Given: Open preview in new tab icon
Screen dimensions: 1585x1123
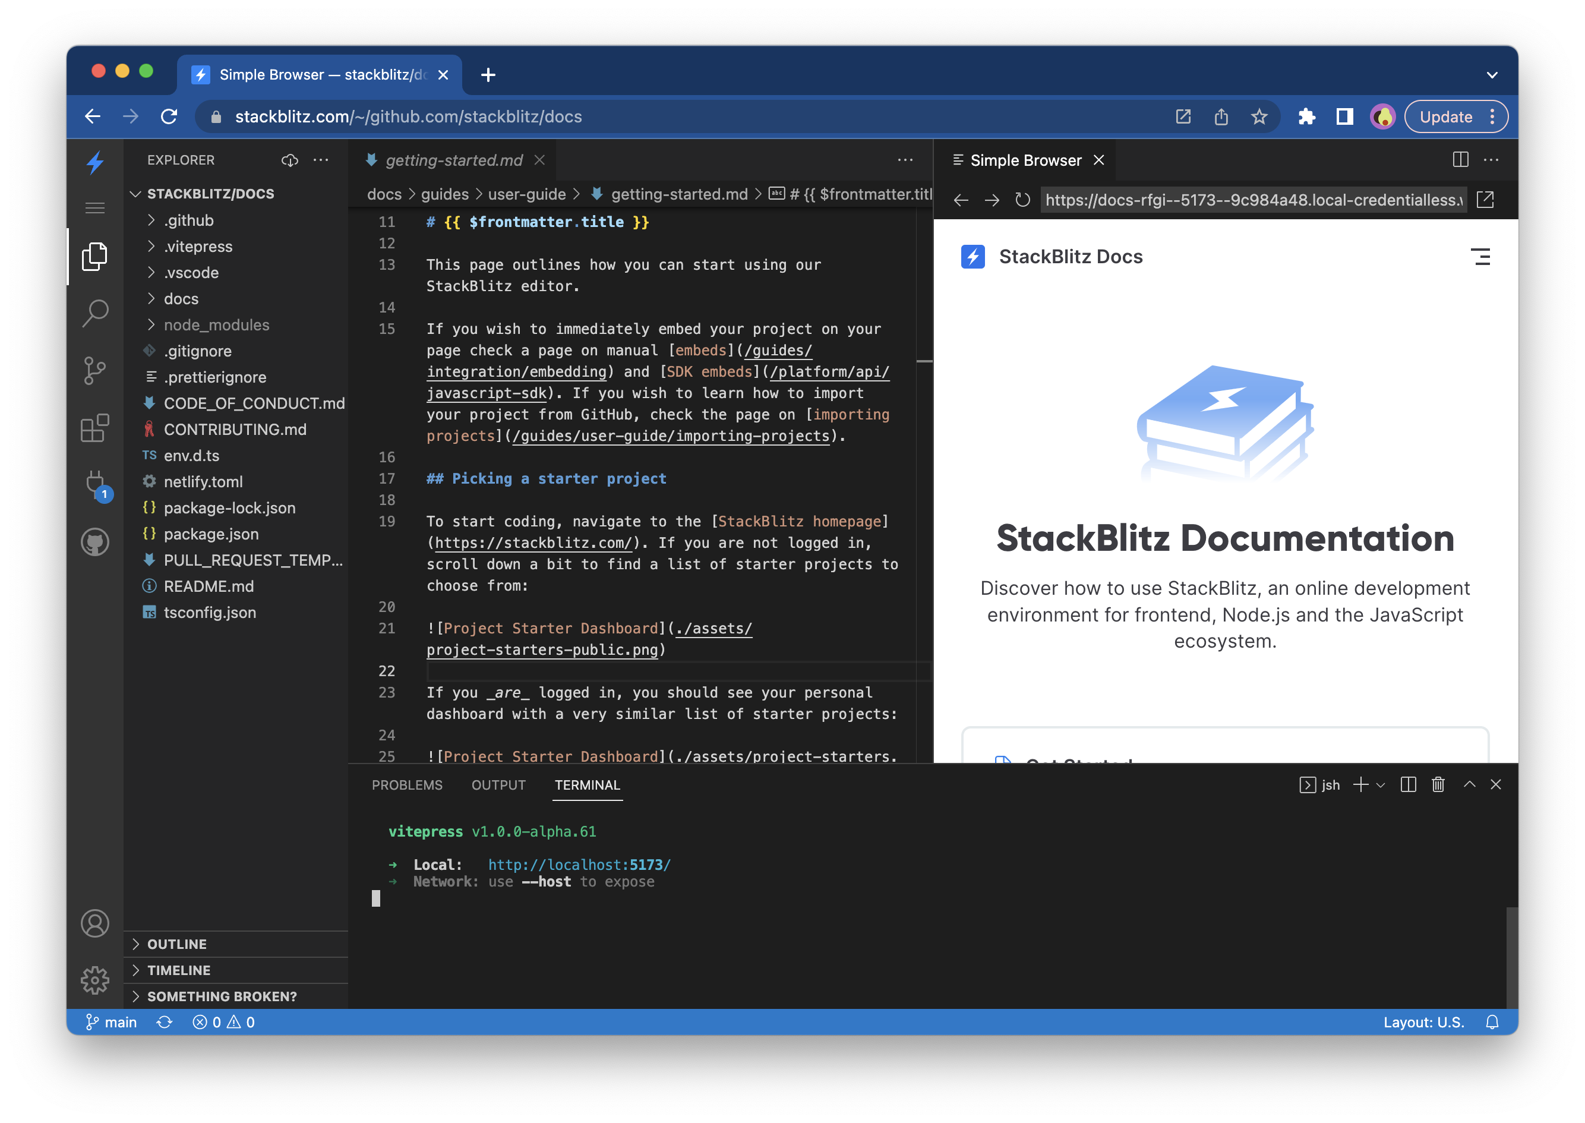Looking at the screenshot, I should 1485,200.
